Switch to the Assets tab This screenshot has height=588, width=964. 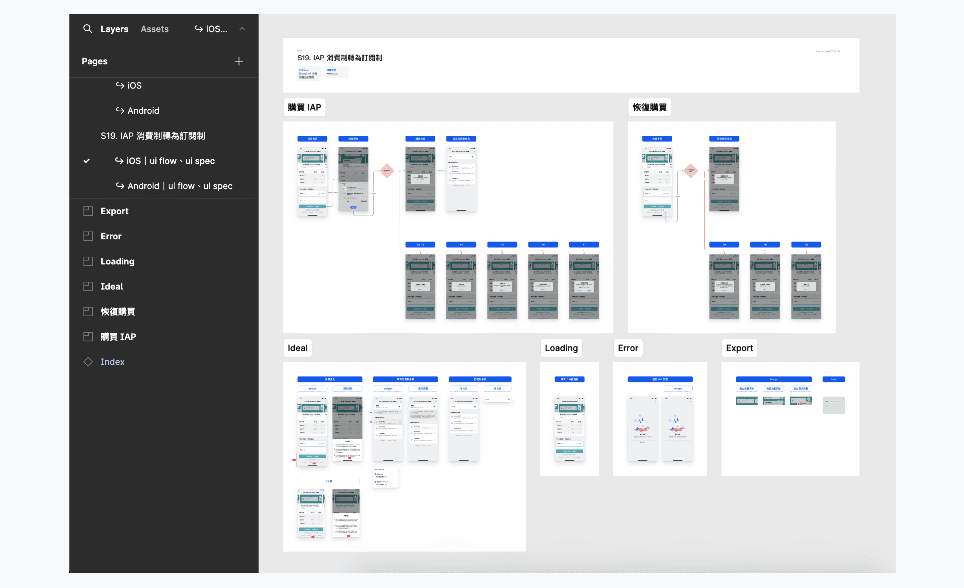[x=155, y=29]
